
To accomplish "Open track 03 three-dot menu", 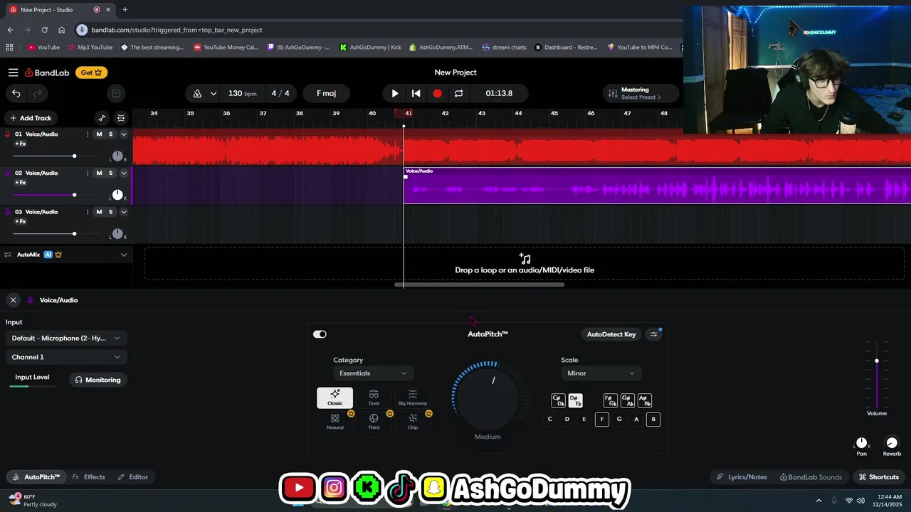I will point(88,212).
